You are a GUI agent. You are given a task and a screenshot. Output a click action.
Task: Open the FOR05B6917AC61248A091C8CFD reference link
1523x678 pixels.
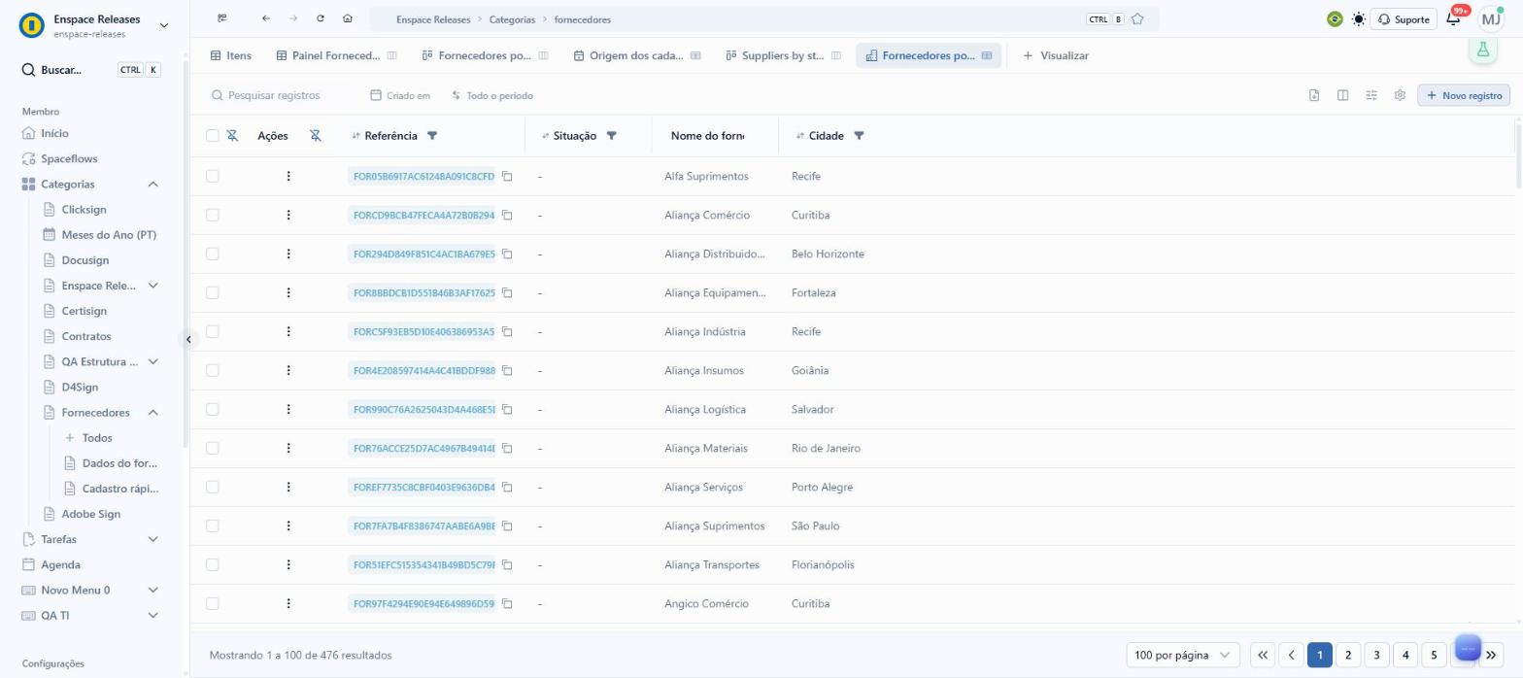tap(423, 176)
